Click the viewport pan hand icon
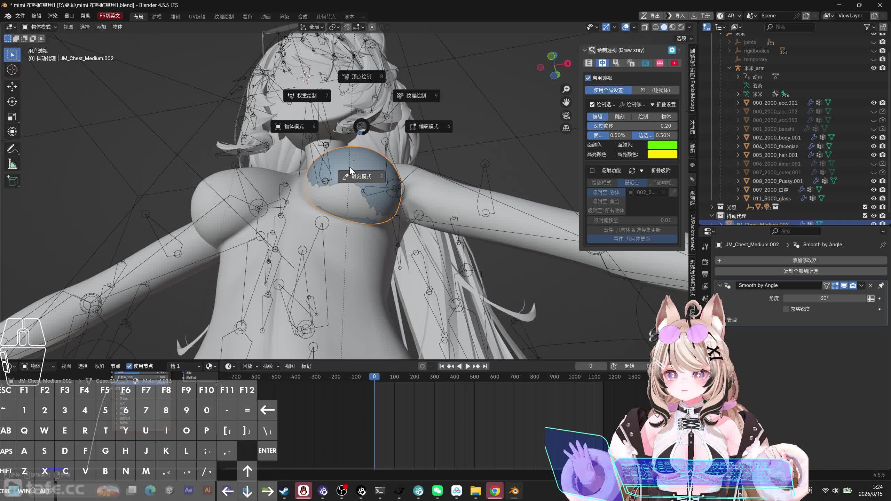Screen dimensions: 891x501 click(566, 102)
